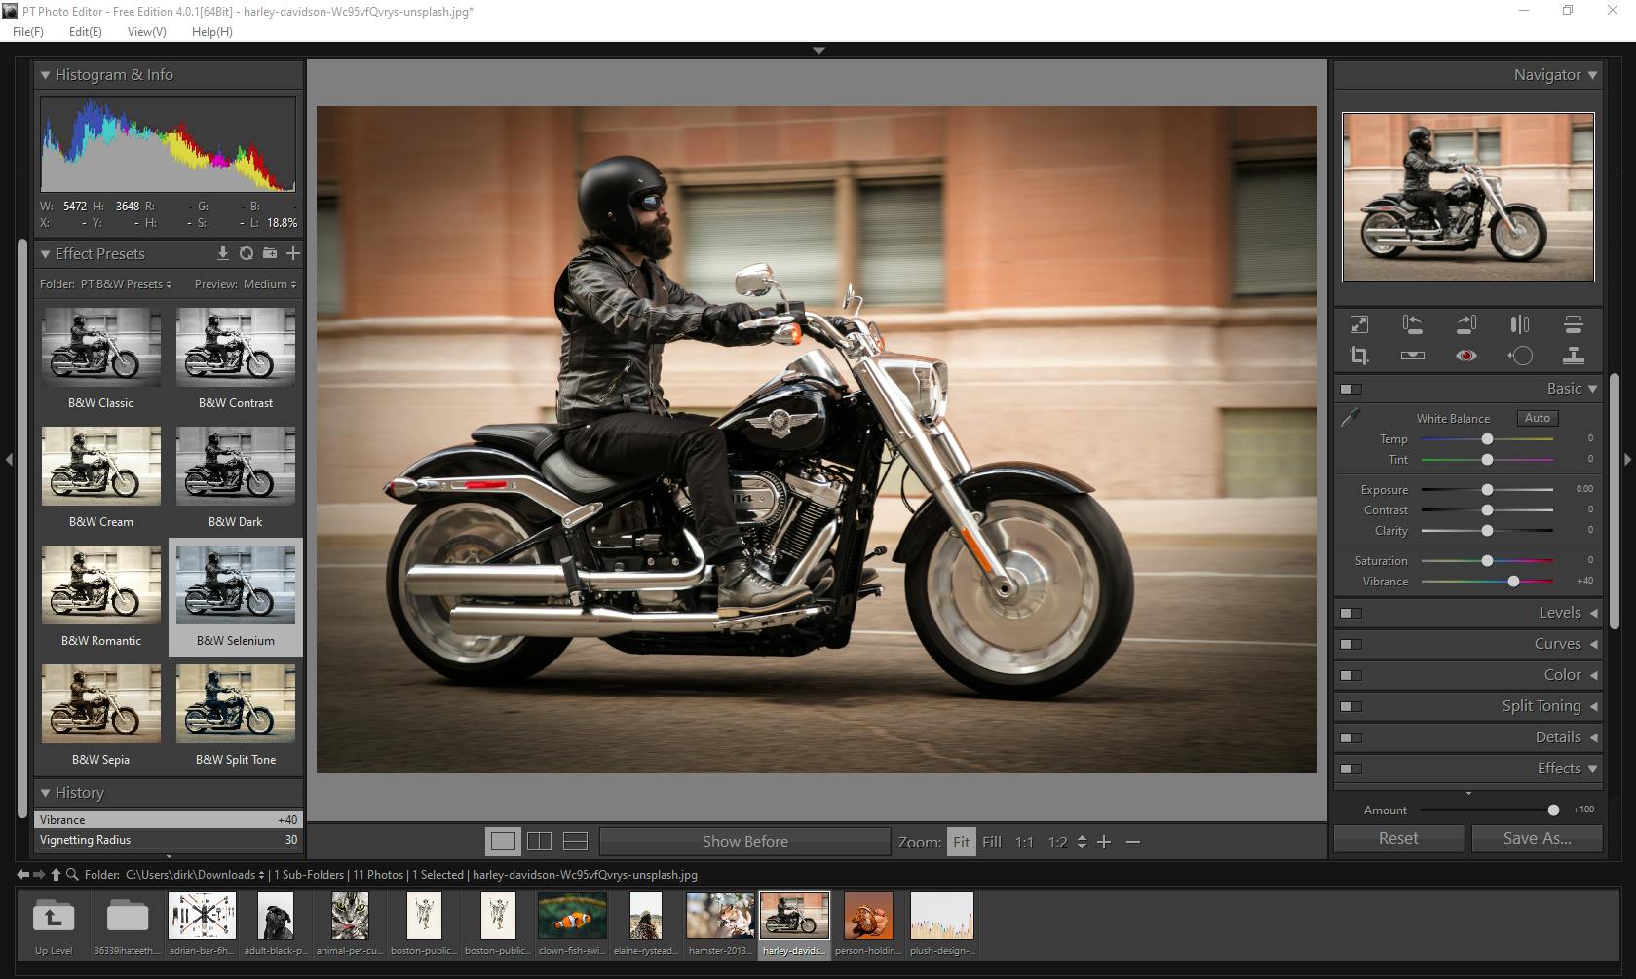1636x979 pixels.
Task: Click the Exposure slider handle
Action: [x=1487, y=489]
